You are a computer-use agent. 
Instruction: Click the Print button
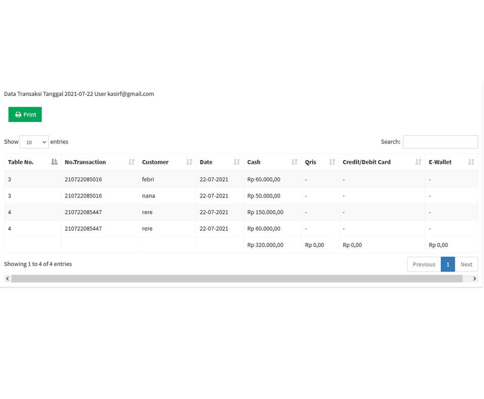coord(25,114)
